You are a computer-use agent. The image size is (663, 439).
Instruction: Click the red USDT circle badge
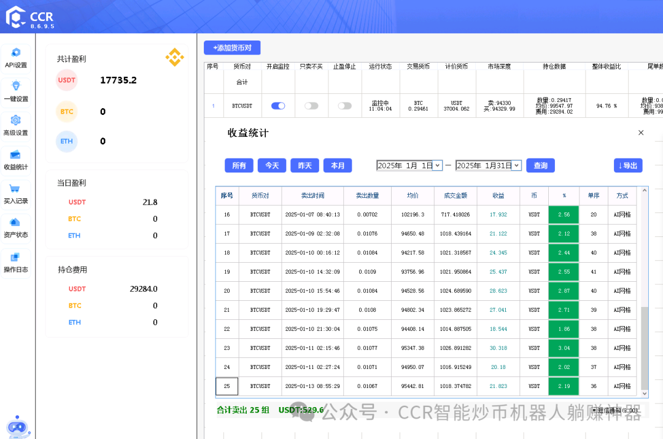(67, 80)
